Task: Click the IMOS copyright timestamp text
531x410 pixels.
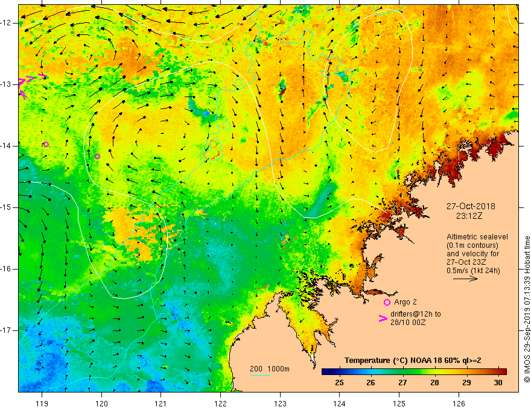Action: coord(527,309)
